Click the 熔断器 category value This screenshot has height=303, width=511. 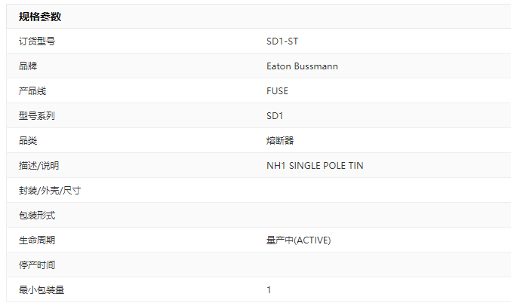280,141
